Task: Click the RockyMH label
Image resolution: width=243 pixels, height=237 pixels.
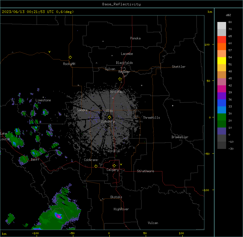Action: tap(69, 64)
